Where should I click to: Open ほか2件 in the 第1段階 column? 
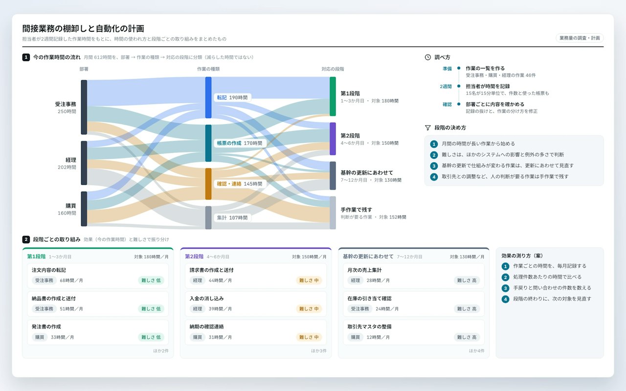point(161,351)
